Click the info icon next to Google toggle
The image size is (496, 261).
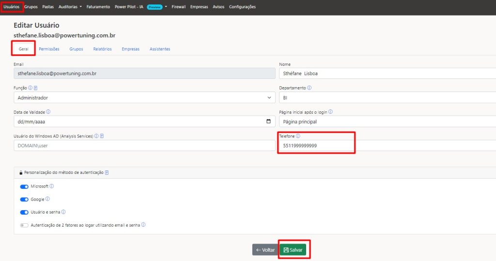(x=47, y=199)
